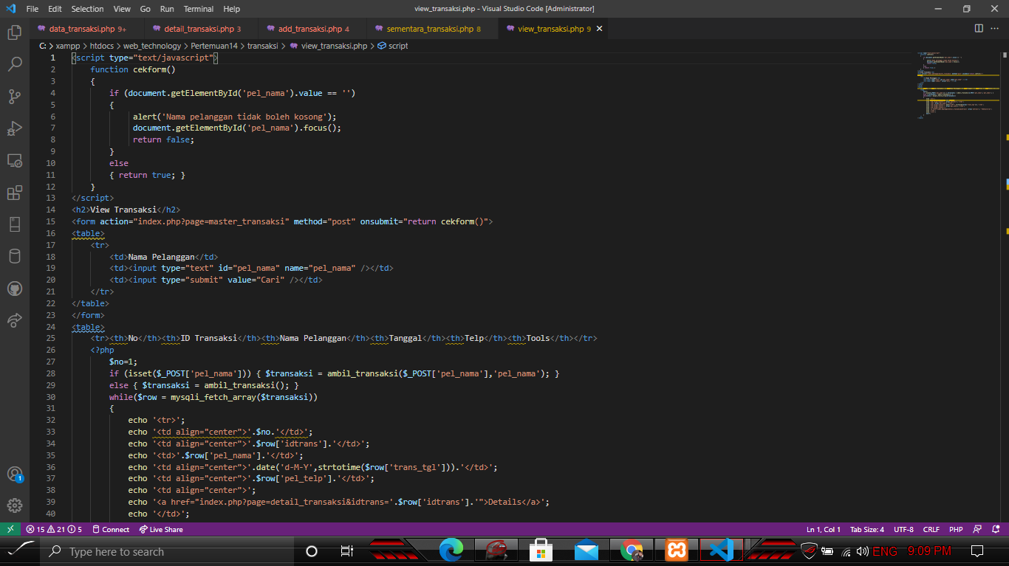This screenshot has height=566, width=1009.
Task: Start Live Share from status bar
Action: coord(161,529)
